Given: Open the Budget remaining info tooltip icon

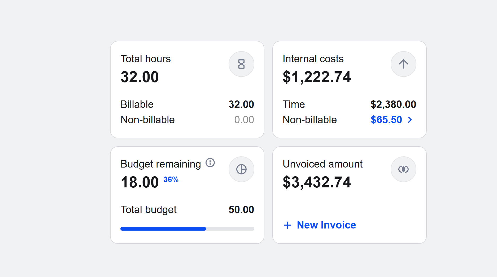Looking at the screenshot, I should click(x=210, y=163).
